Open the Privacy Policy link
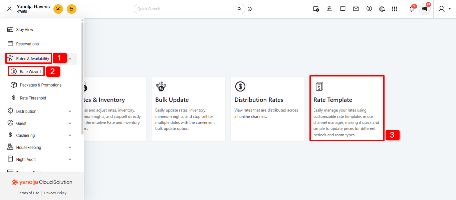 tap(55, 193)
